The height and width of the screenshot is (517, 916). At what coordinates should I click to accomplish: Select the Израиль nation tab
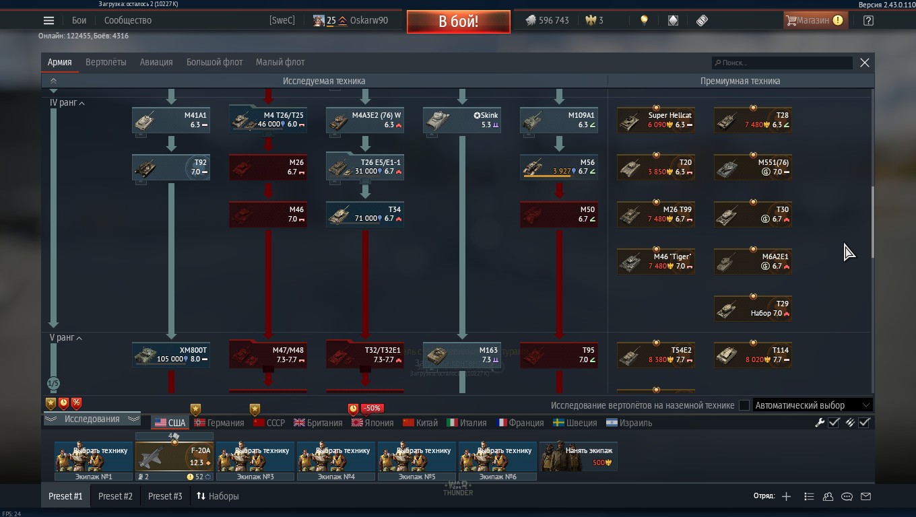pos(629,423)
